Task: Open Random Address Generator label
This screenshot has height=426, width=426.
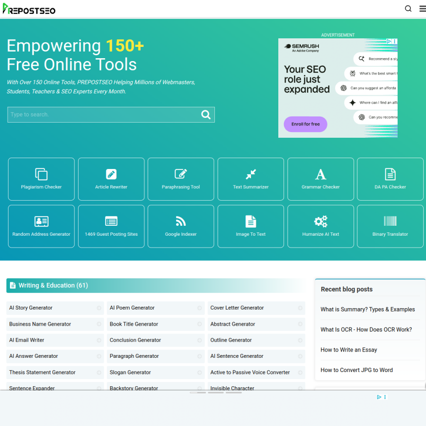Action: click(41, 234)
